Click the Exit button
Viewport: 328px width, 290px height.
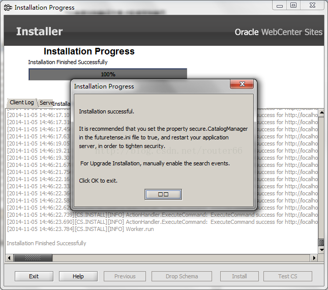coord(34,276)
